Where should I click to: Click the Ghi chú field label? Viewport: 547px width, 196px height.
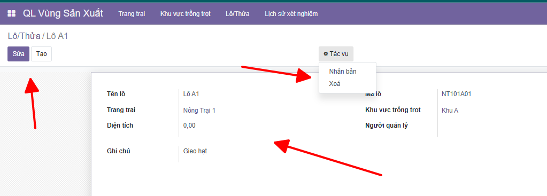click(119, 151)
